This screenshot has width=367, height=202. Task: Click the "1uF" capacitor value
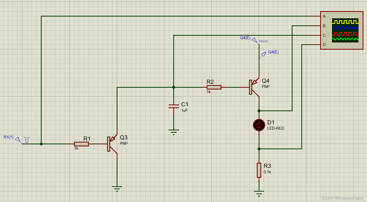pos(184,110)
